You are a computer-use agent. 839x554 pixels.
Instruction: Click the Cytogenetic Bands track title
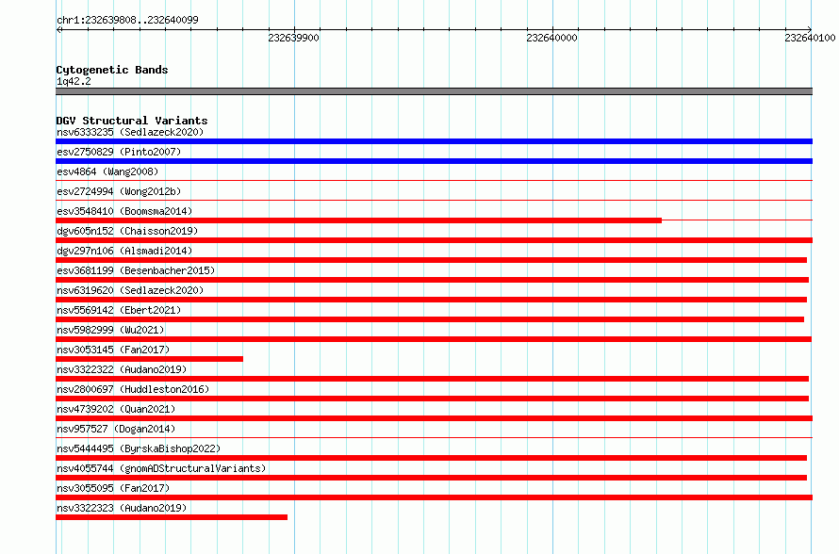[112, 70]
